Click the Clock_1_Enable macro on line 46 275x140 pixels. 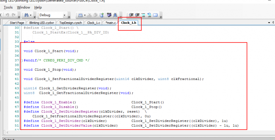56,102
